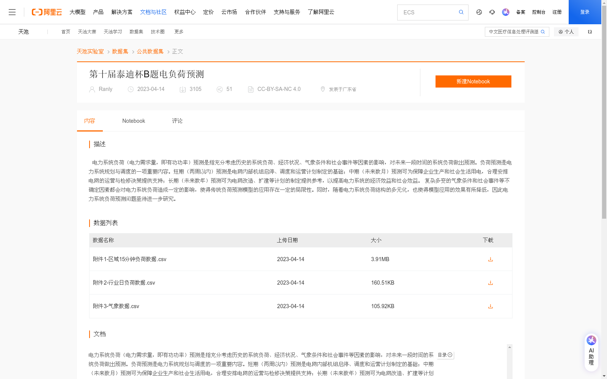Click the 105.92KB size cell
Image resolution: width=607 pixels, height=379 pixels.
[383, 306]
